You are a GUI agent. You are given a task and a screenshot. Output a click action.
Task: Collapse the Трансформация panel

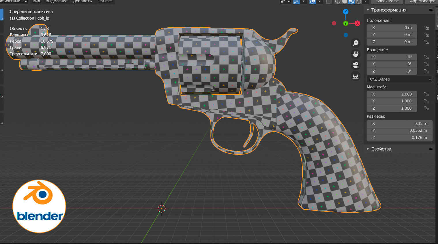(368, 10)
